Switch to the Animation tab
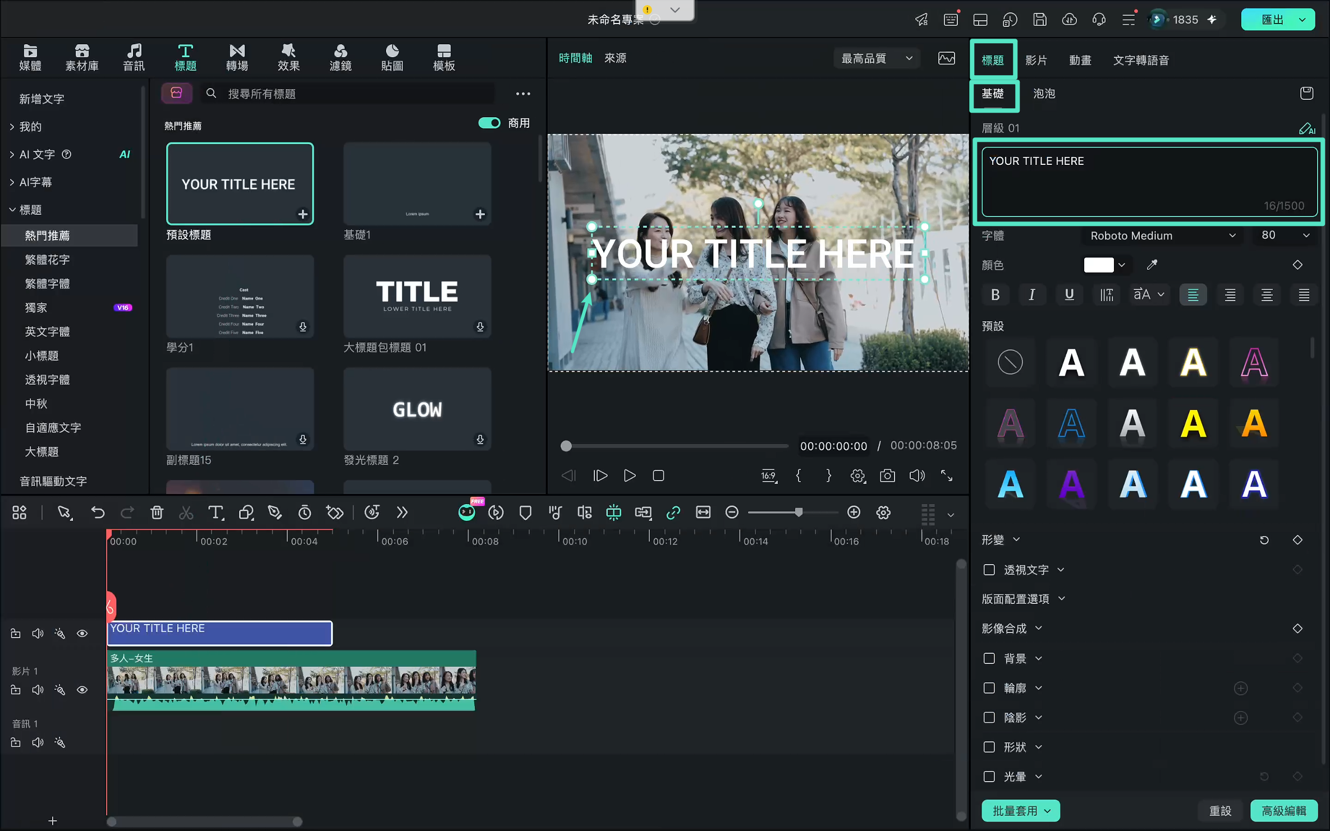 click(x=1080, y=60)
